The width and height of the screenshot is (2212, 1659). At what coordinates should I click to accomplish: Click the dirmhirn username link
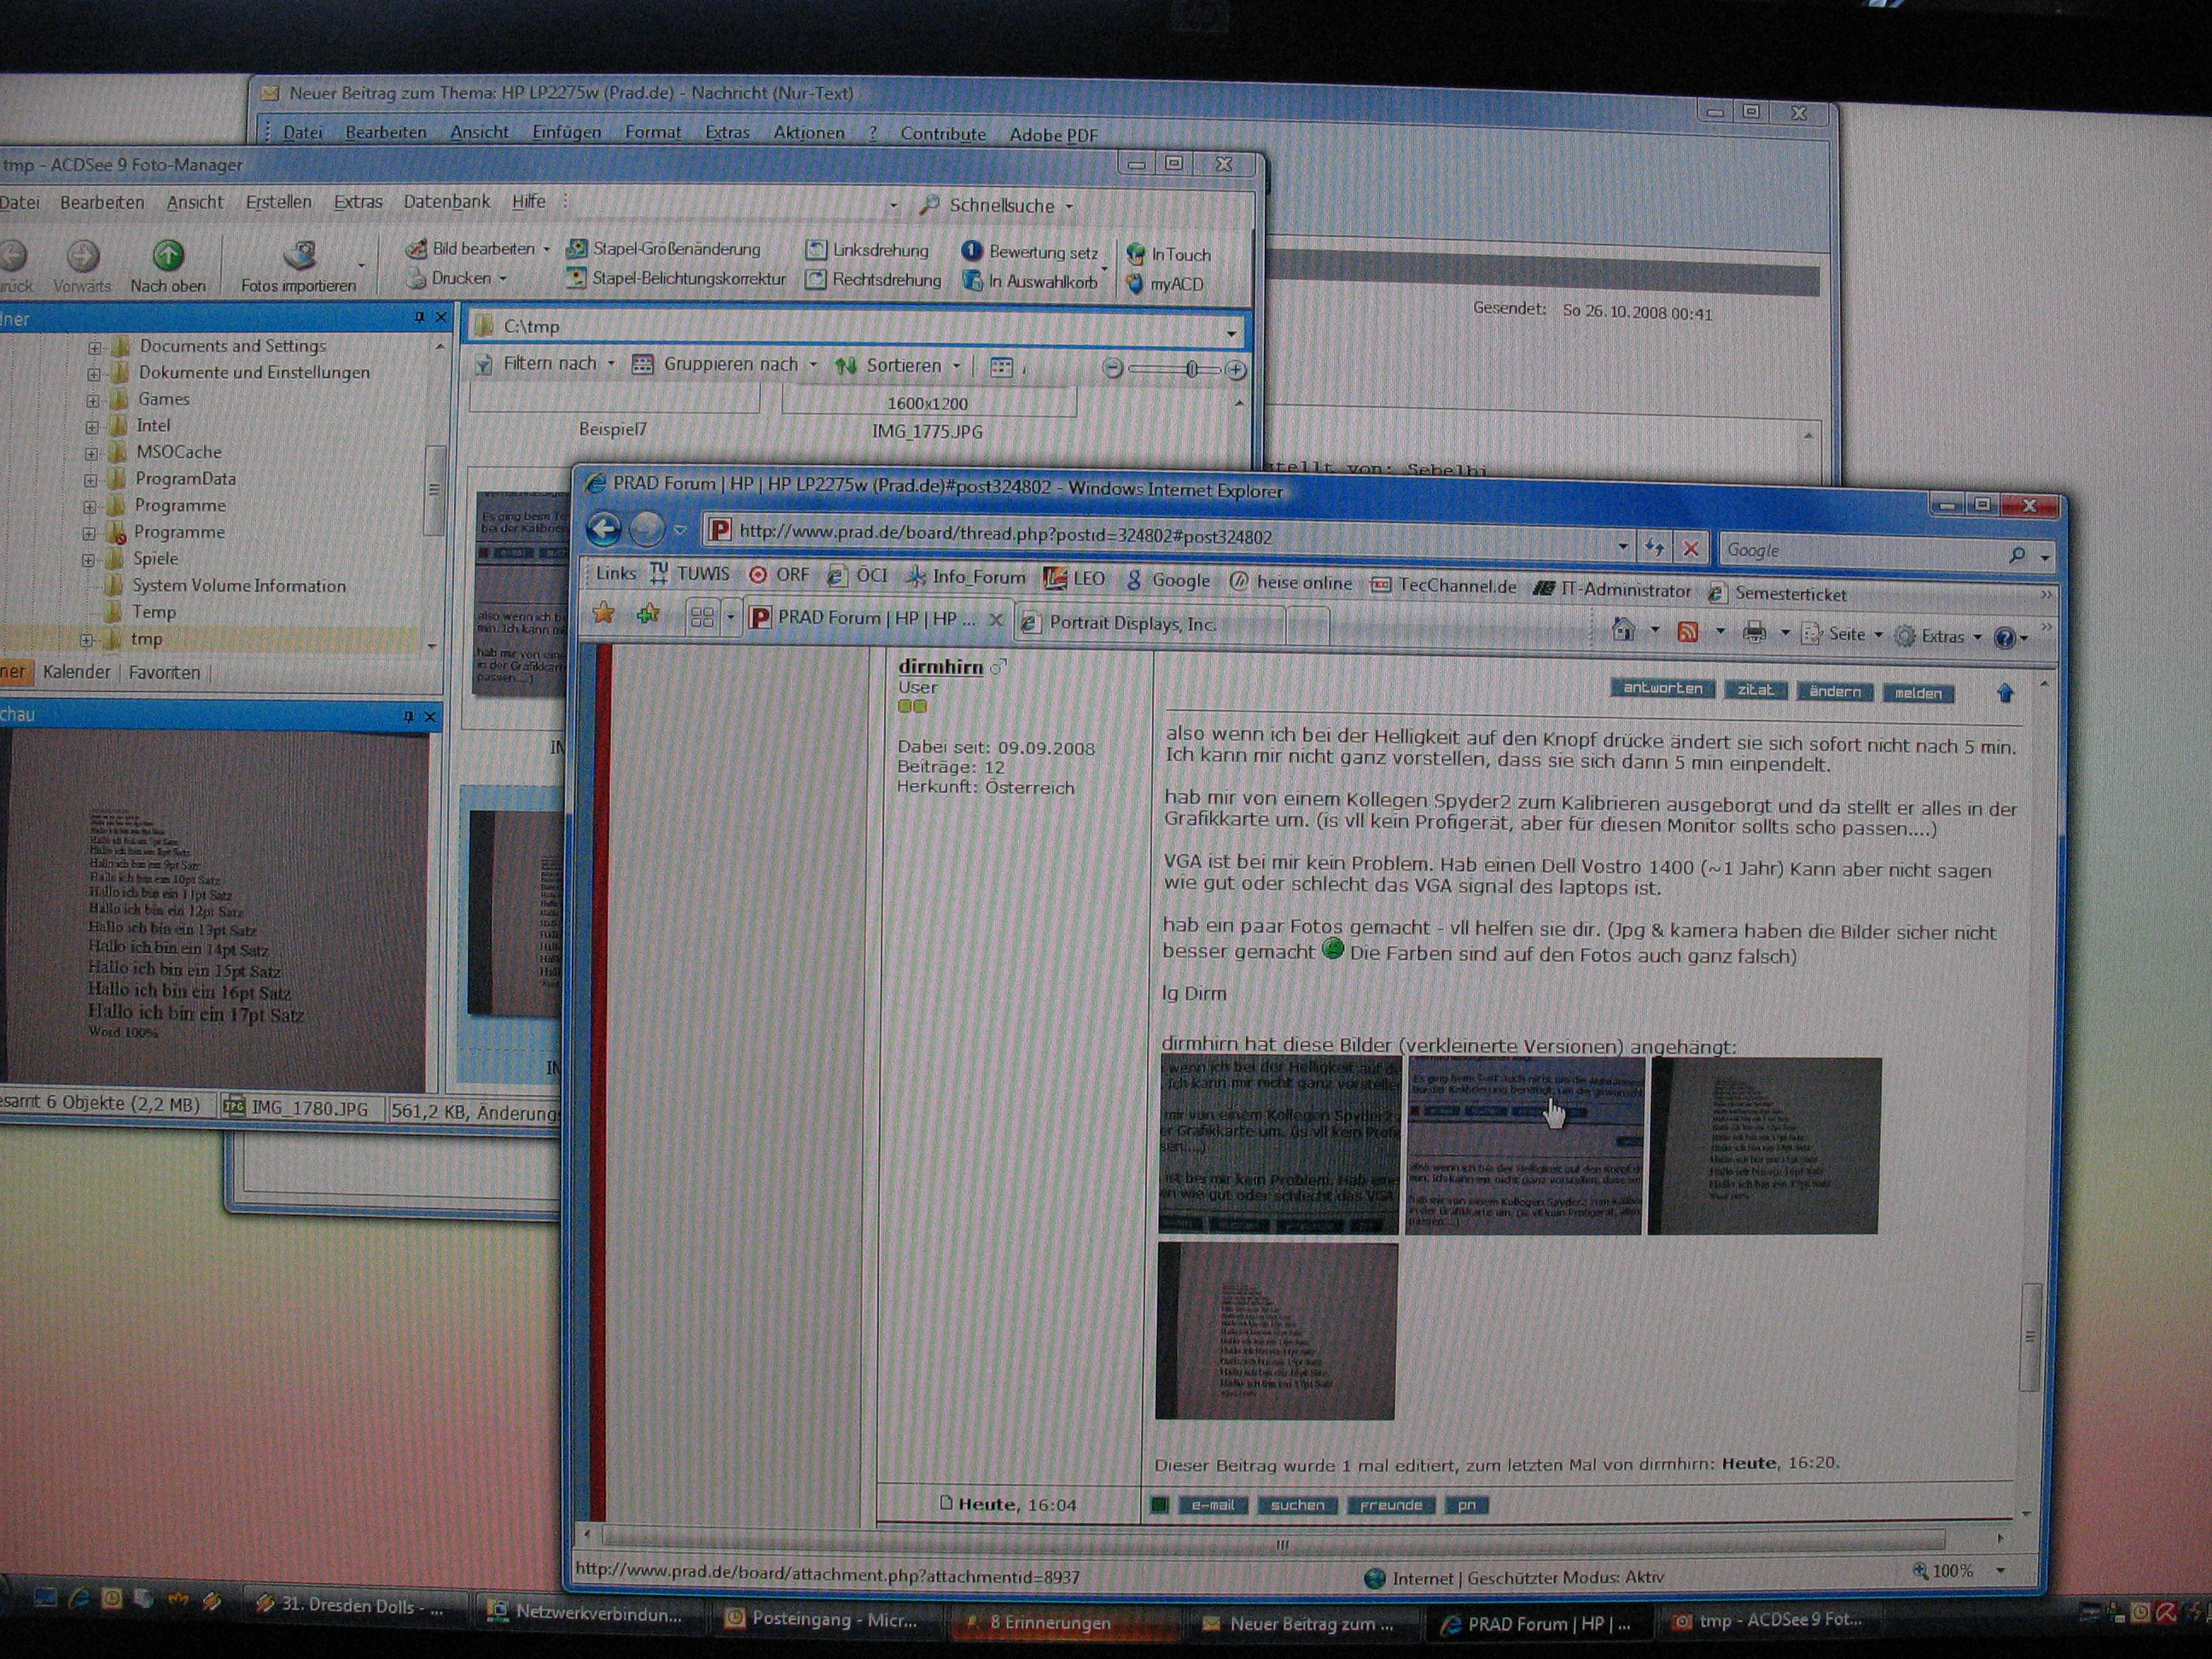pos(940,666)
